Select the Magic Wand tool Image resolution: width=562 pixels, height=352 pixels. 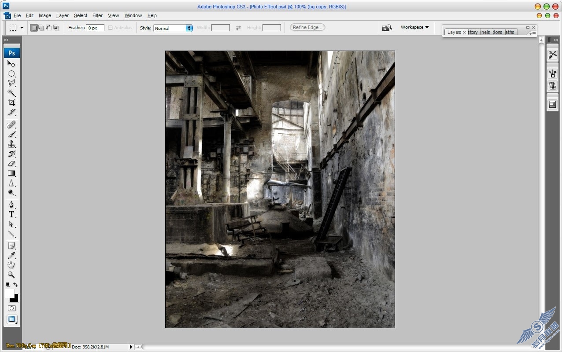(11, 93)
